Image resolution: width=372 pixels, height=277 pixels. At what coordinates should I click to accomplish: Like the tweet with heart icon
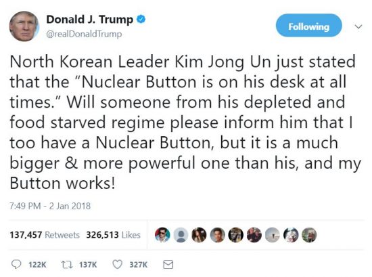(117, 264)
